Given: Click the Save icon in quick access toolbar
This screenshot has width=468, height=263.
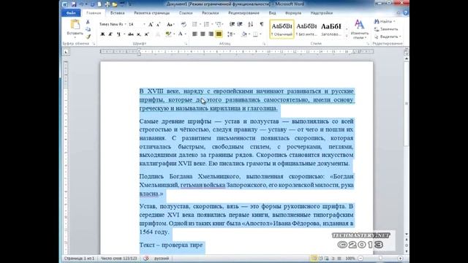Looking at the screenshot, I should coord(74,4).
